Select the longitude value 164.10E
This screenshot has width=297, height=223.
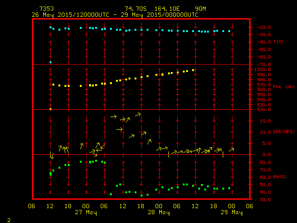pyautogui.click(x=167, y=9)
